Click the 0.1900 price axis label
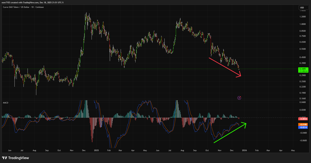Screen dimensions: 311x163 pos(302,93)
